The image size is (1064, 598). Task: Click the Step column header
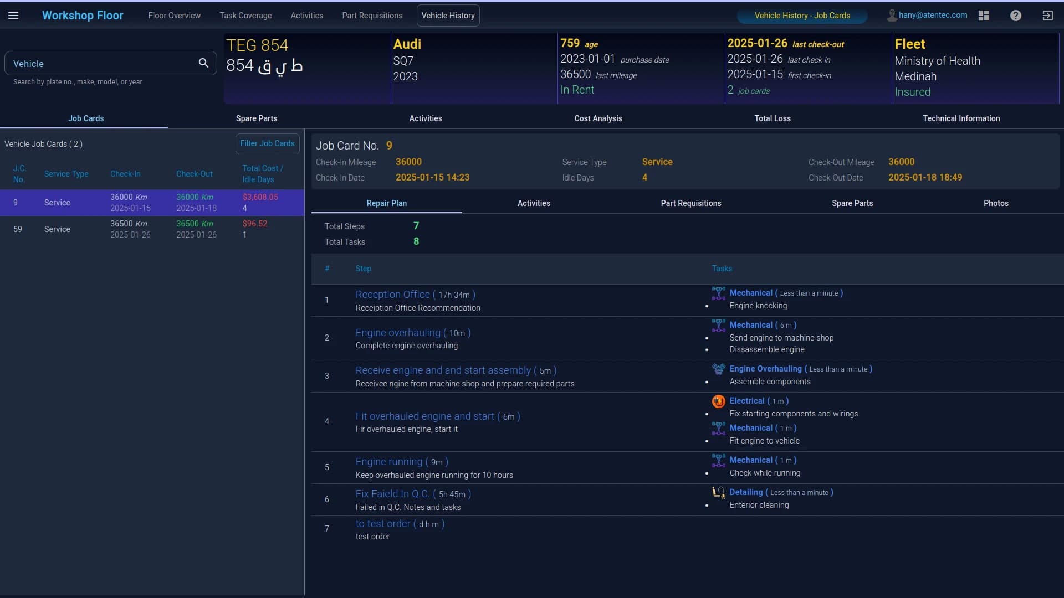(x=363, y=269)
